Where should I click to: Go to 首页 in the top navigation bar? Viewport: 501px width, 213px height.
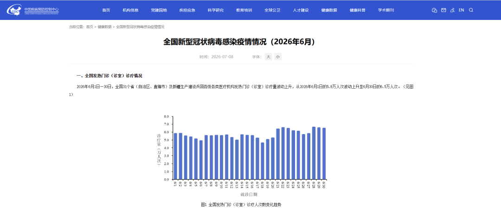click(x=106, y=10)
